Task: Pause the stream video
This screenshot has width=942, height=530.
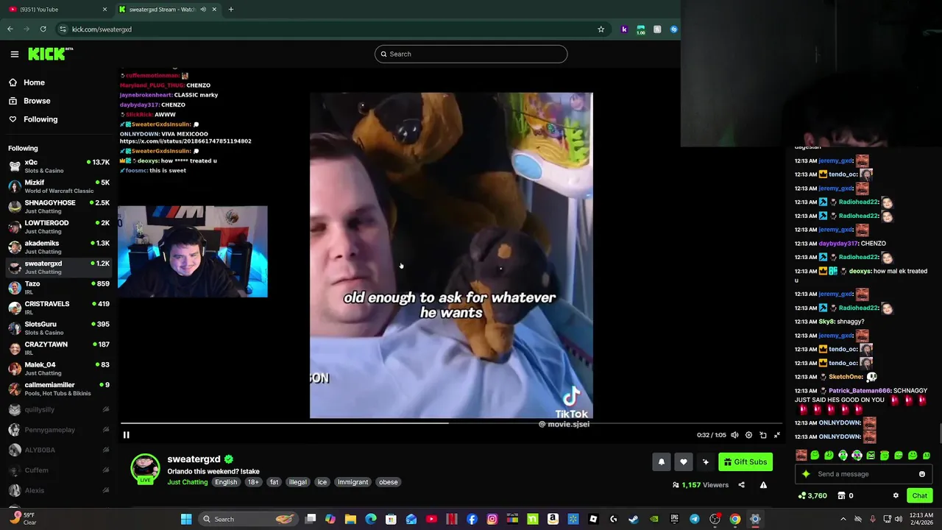Action: 126,435
